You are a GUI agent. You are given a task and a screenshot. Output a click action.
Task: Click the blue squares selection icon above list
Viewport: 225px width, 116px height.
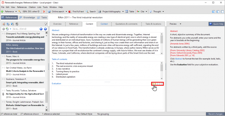[12, 24]
